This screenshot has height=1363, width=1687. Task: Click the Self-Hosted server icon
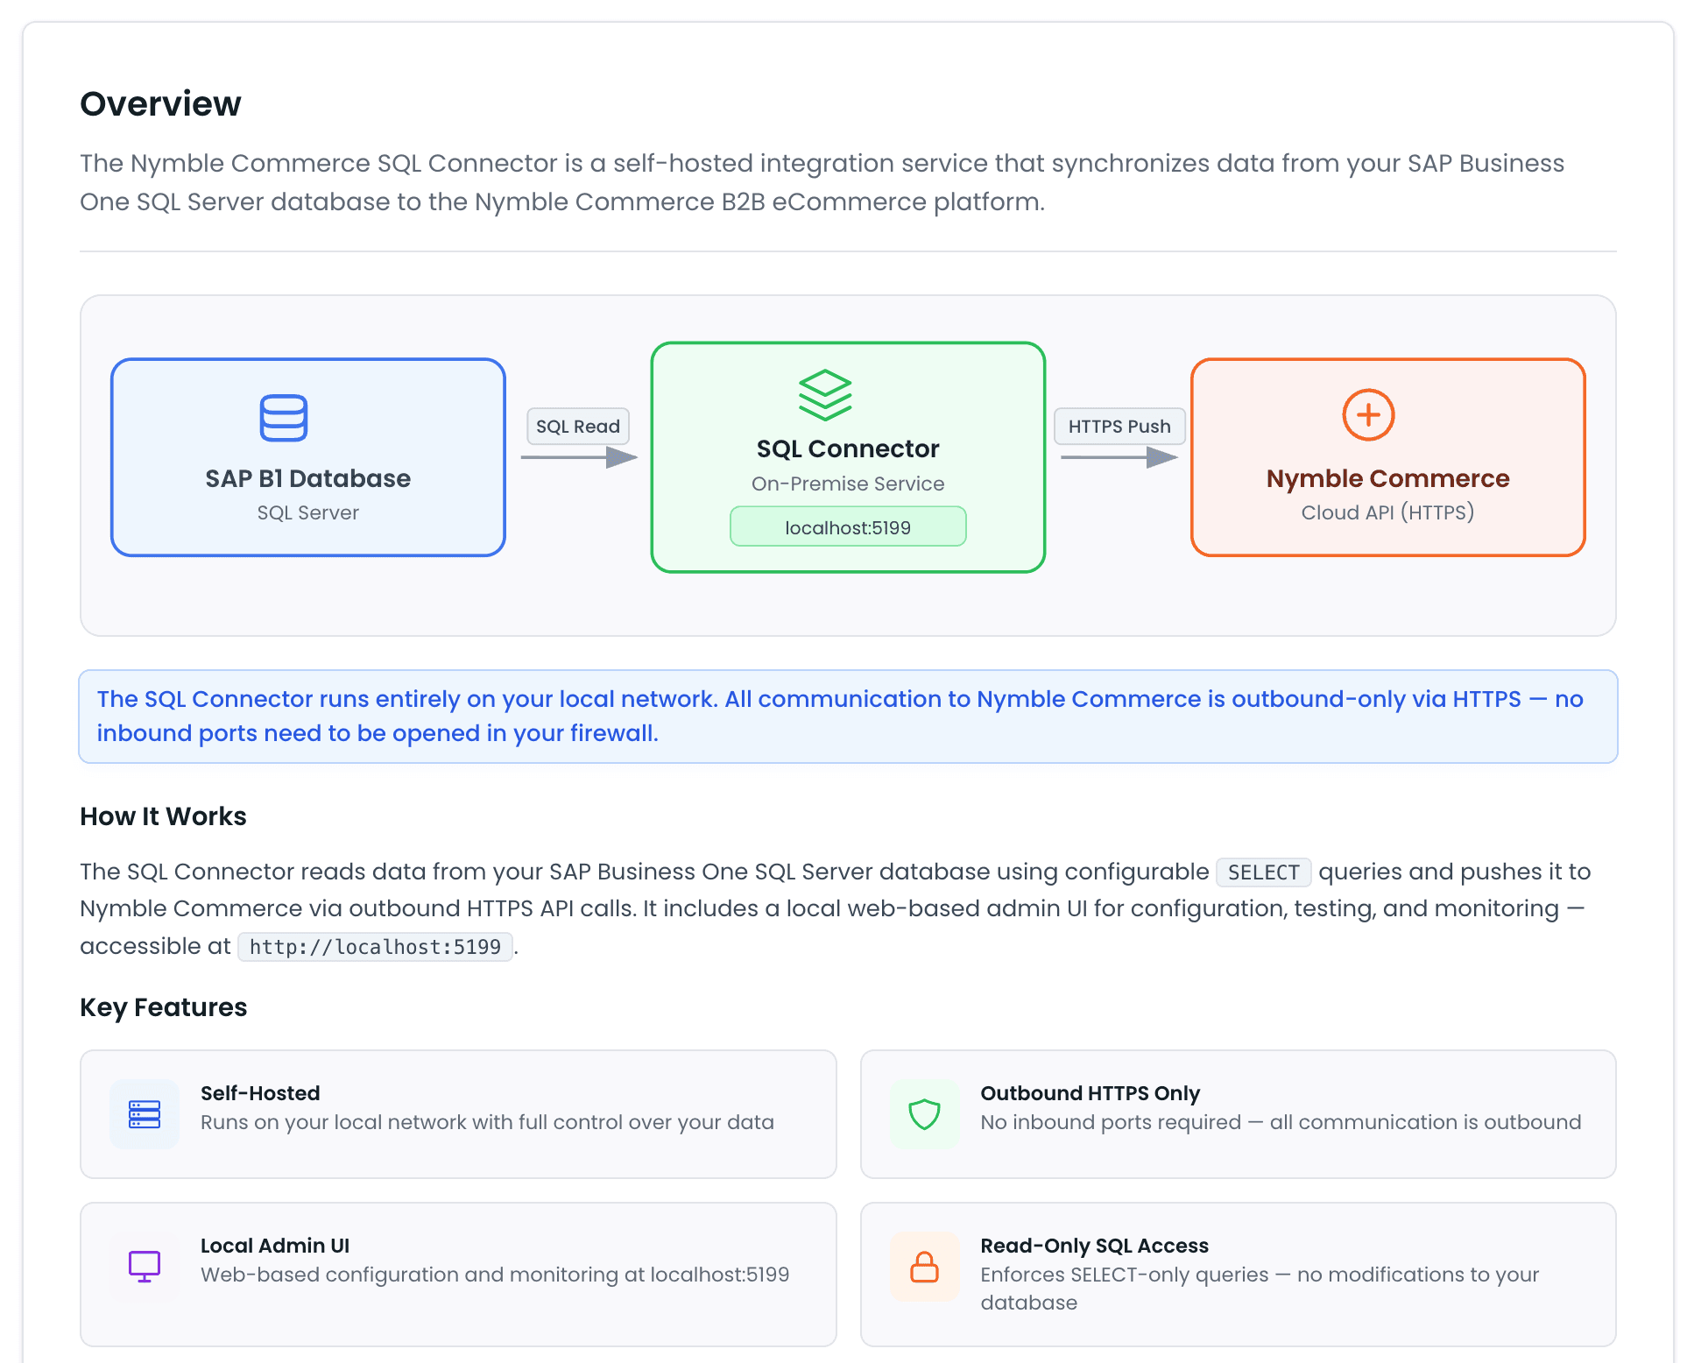click(x=145, y=1114)
